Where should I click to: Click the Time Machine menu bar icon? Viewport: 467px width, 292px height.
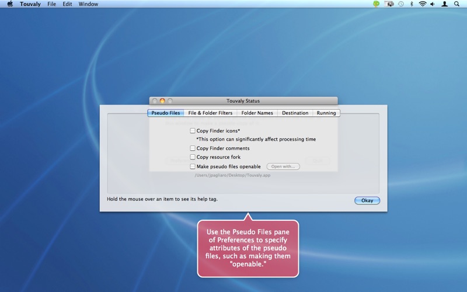pos(401,4)
